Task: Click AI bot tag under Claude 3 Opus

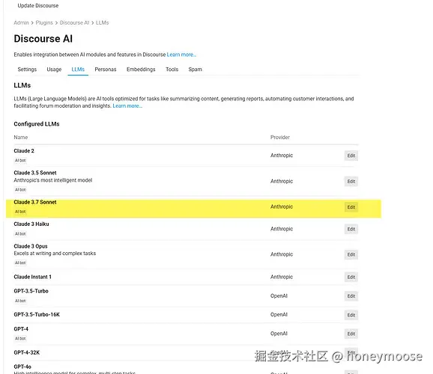Action: 20,263
